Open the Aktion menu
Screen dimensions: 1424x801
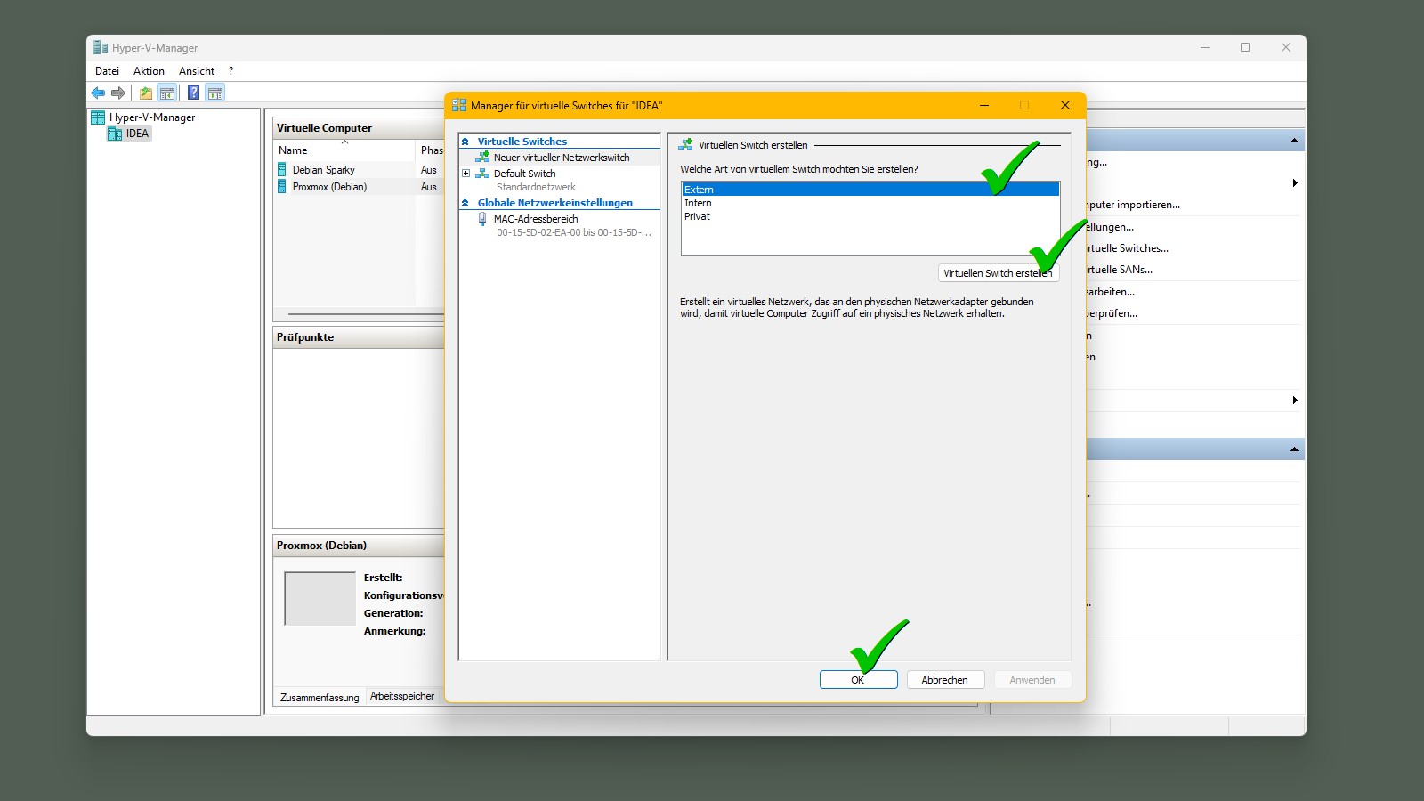[x=149, y=71]
